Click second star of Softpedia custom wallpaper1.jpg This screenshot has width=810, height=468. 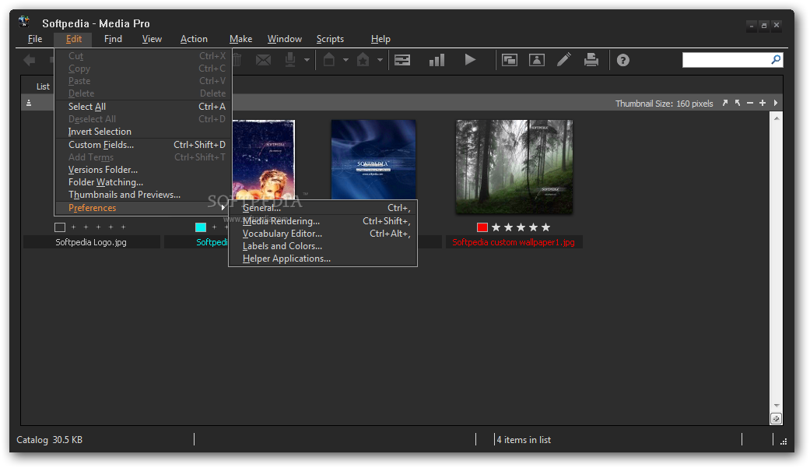(x=508, y=227)
